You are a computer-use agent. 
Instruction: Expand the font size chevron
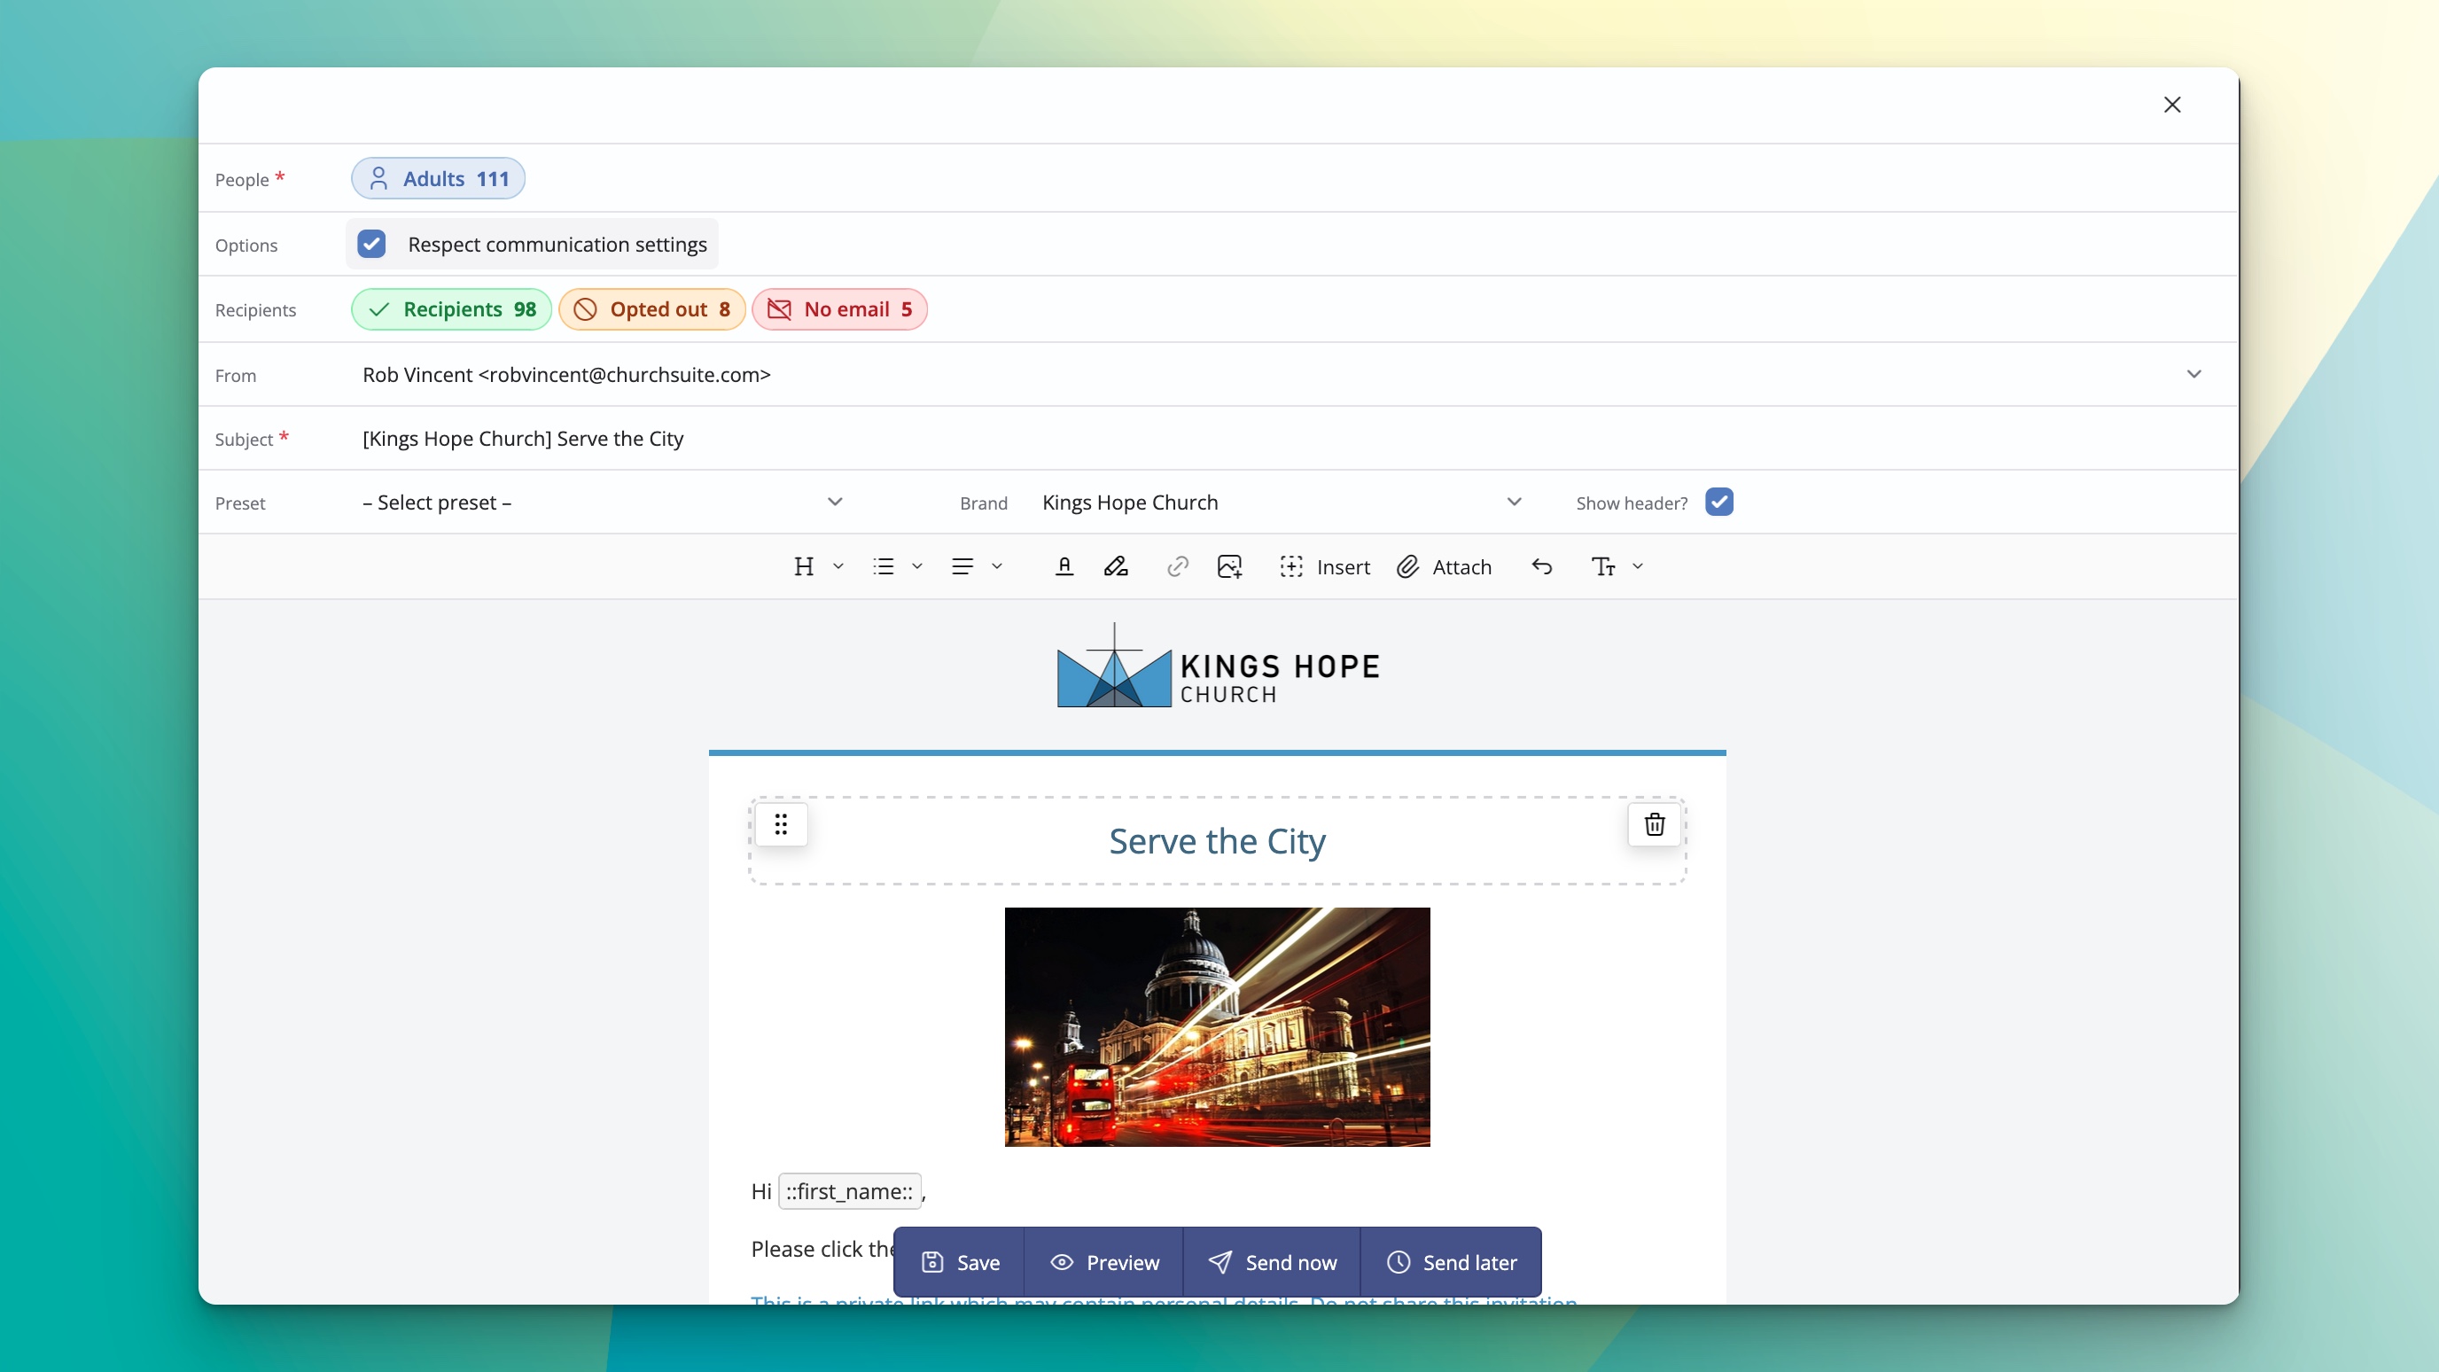pyautogui.click(x=1637, y=566)
